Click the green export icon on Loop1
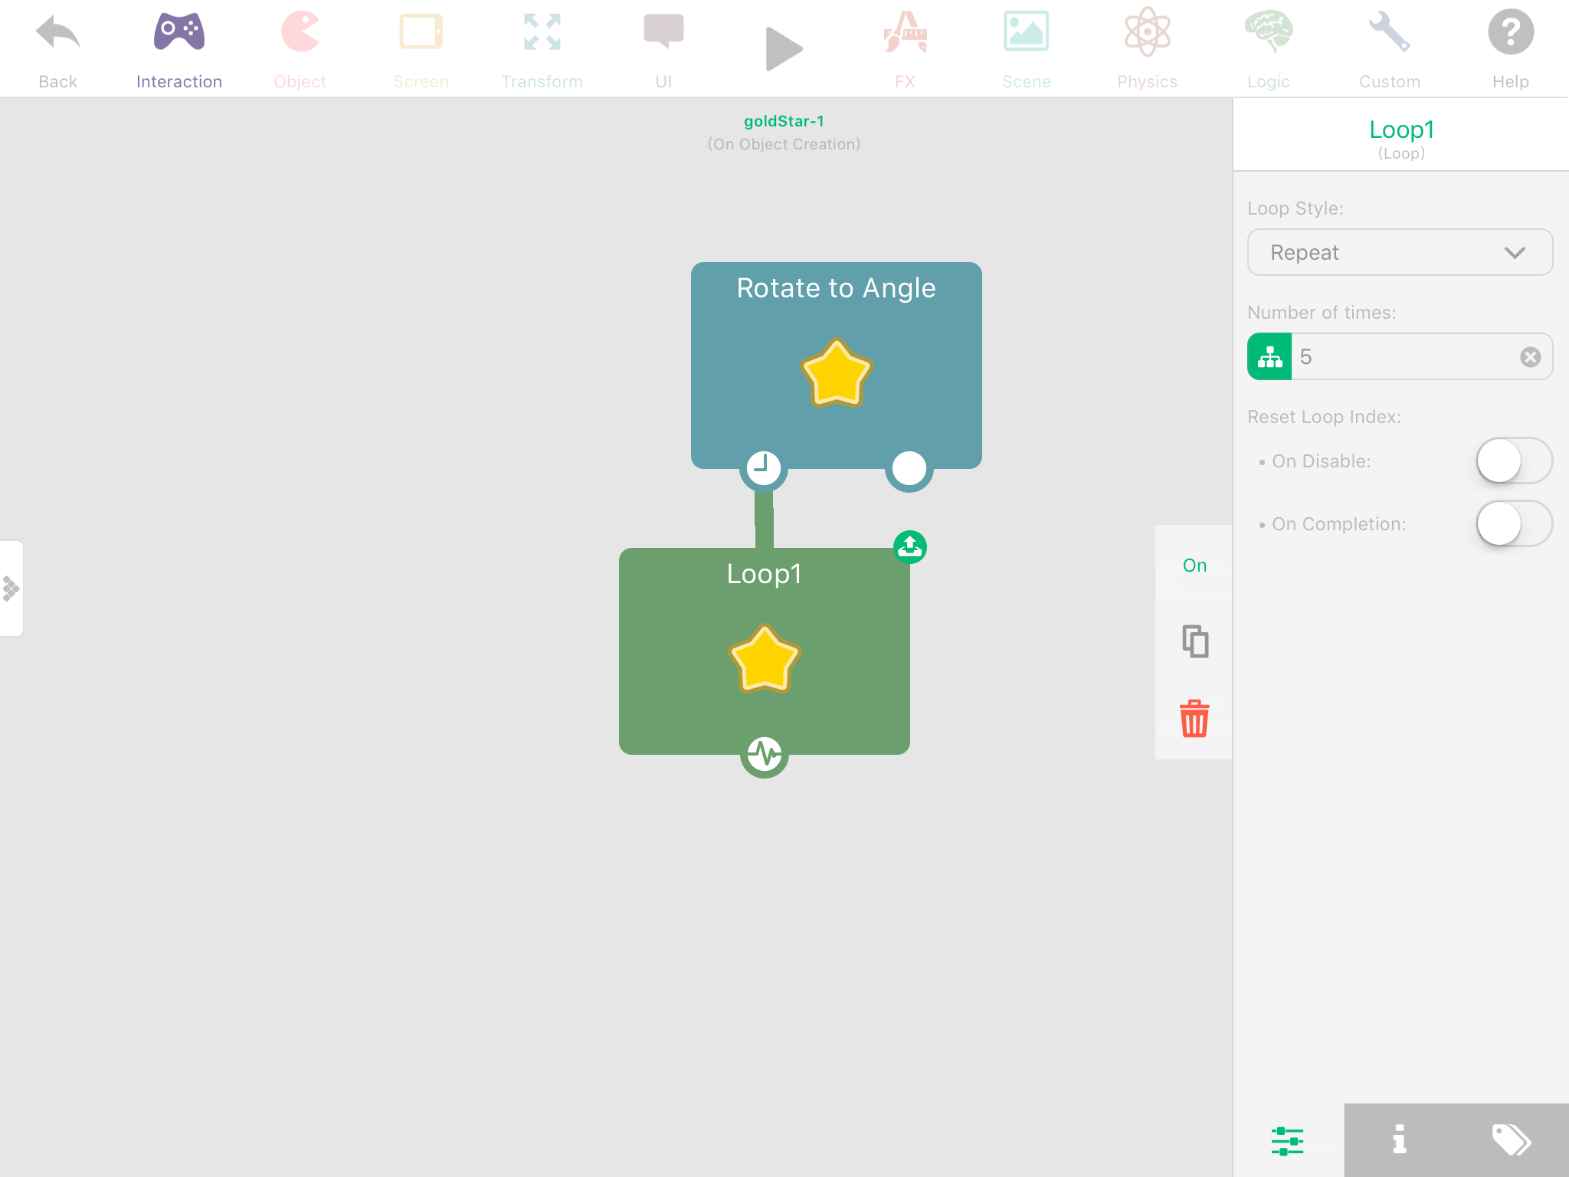 (909, 547)
